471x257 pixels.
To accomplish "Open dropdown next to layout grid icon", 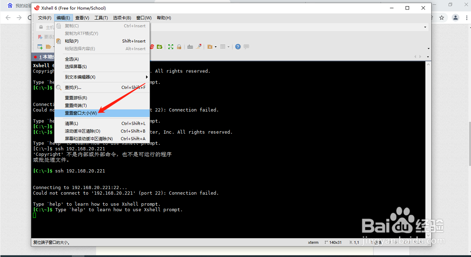I will pos(228,47).
